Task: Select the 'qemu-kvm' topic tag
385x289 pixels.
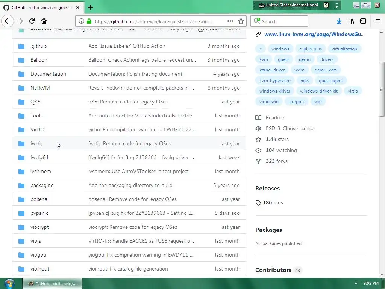Action: click(326, 70)
